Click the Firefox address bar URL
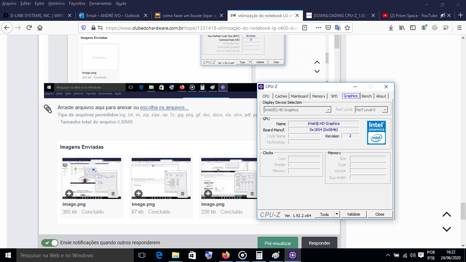Image resolution: width=466 pixels, height=262 pixels. [x=202, y=28]
